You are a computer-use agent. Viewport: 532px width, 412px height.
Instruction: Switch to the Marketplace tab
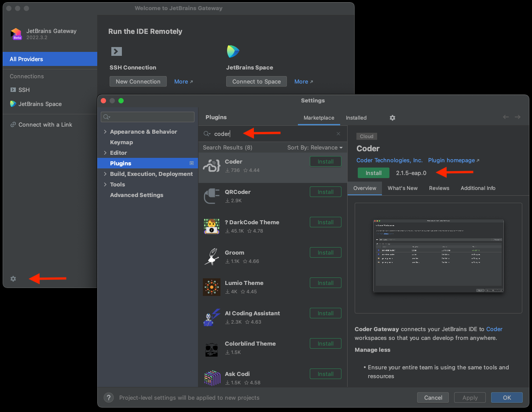pos(319,117)
